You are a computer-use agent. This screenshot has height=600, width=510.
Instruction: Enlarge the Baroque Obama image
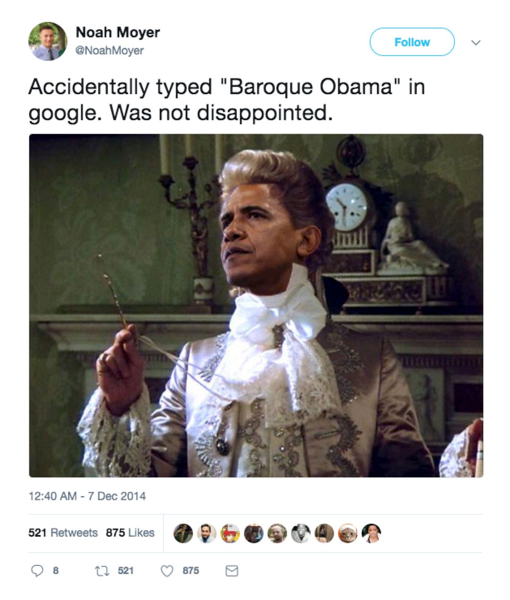256,305
